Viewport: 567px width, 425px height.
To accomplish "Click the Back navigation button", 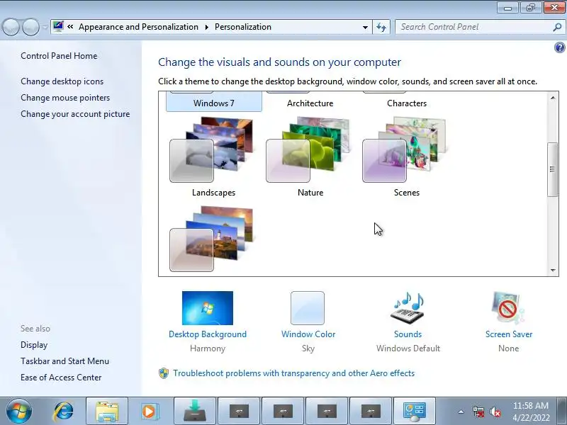I will (x=11, y=27).
